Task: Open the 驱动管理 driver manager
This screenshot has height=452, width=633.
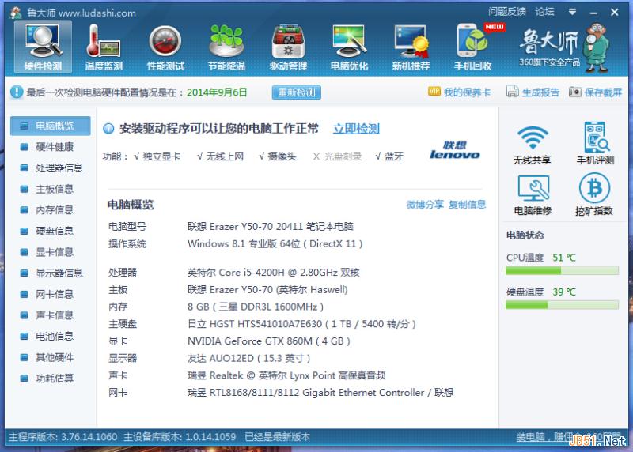Action: click(x=288, y=47)
